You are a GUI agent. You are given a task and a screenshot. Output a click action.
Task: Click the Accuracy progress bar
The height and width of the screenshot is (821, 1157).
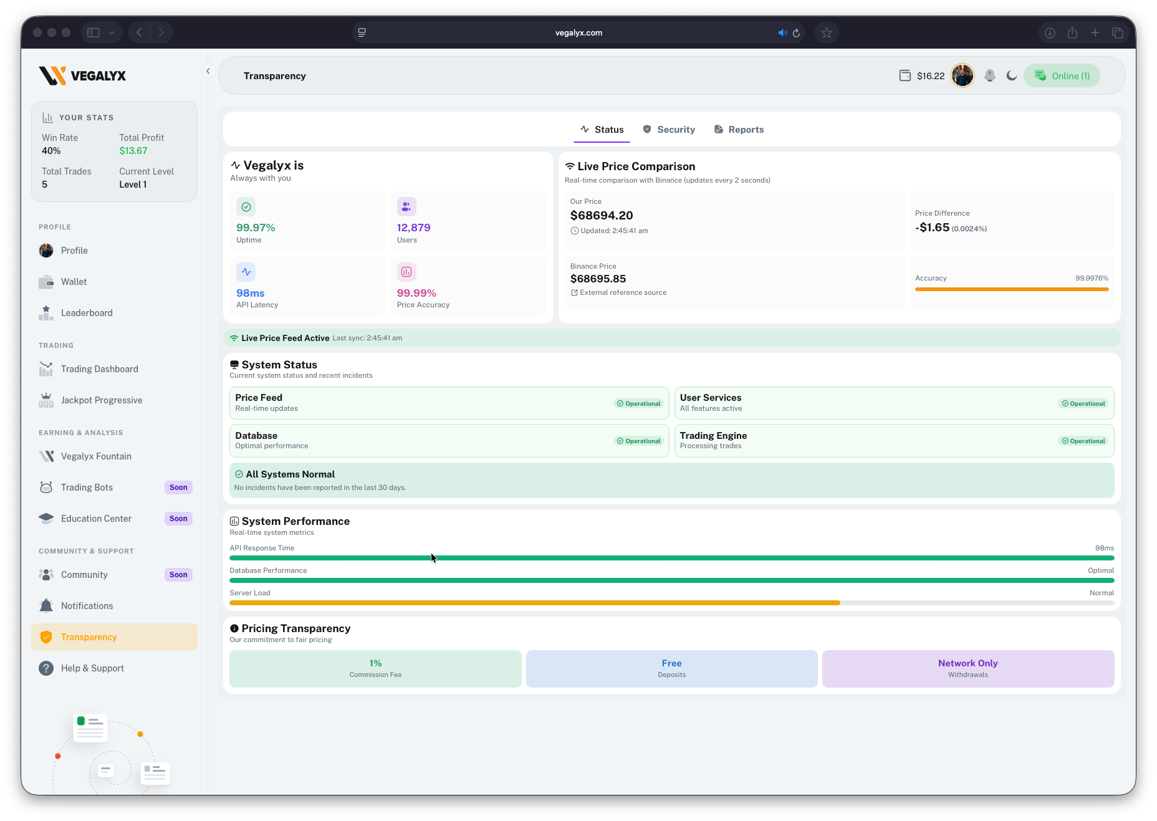pyautogui.click(x=1012, y=289)
